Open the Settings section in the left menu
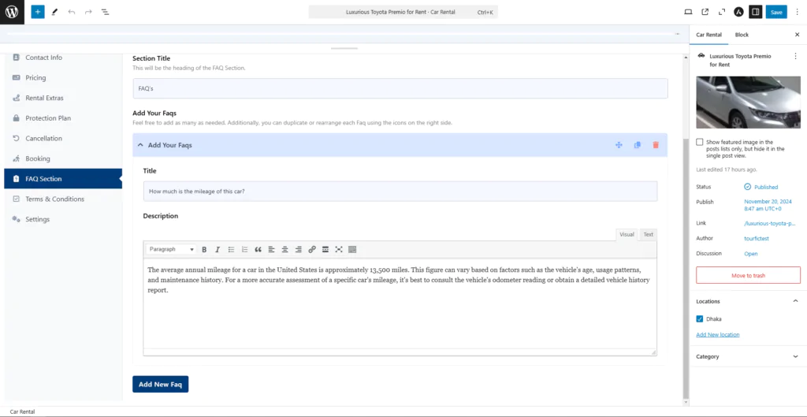 (63, 219)
